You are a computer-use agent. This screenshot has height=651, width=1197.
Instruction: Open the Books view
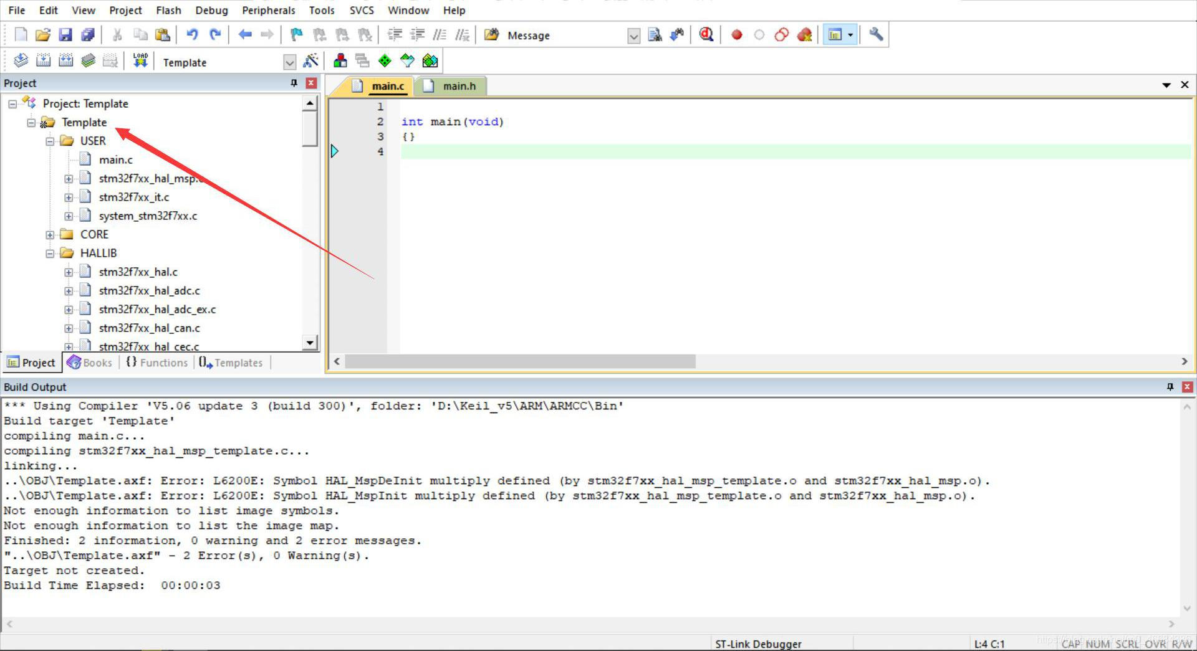click(x=90, y=362)
